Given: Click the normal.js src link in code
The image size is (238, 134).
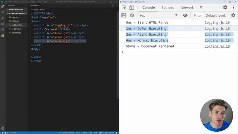Looking at the screenshot, I should [x=61, y=41].
